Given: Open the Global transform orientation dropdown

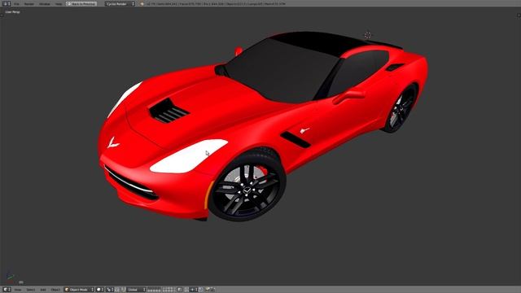Looking at the screenshot, I should [x=136, y=290].
